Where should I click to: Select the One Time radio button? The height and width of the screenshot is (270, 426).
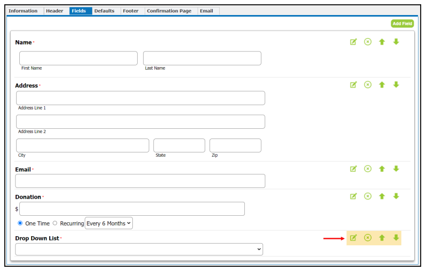click(x=20, y=223)
